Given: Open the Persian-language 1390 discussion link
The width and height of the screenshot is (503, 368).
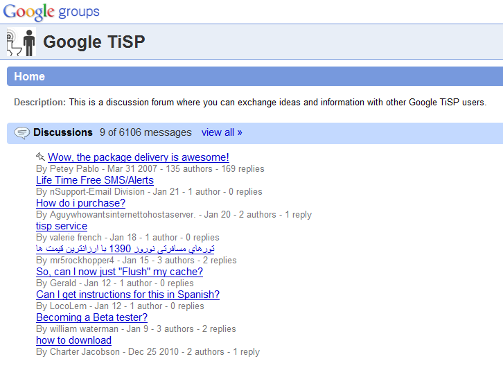Looking at the screenshot, I should (x=125, y=249).
